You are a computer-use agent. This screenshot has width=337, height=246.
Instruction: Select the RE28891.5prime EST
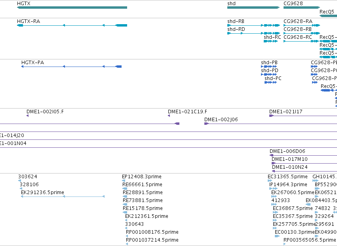[125, 196]
